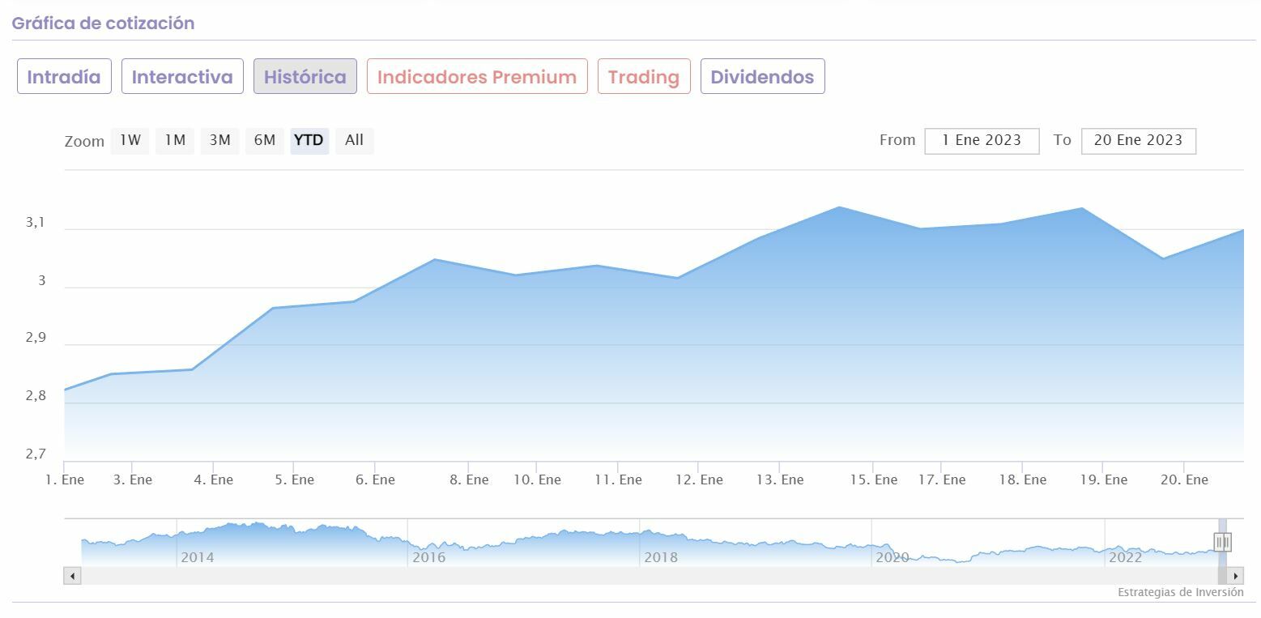1261x618 pixels.
Task: Select the Histórica tab
Action: [305, 77]
